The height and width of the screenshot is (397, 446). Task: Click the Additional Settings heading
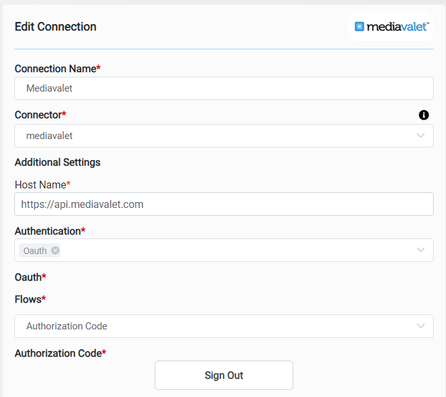tap(57, 162)
